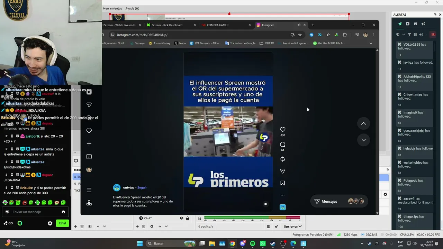Viewport: 443px width, 249px height.
Task: Switch to the Kick Dashboard browser tab
Action: (171, 25)
